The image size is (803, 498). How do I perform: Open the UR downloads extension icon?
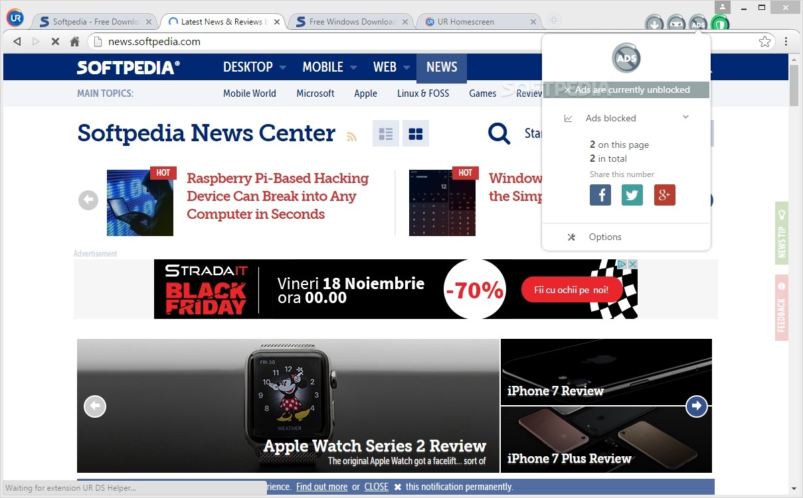click(654, 25)
